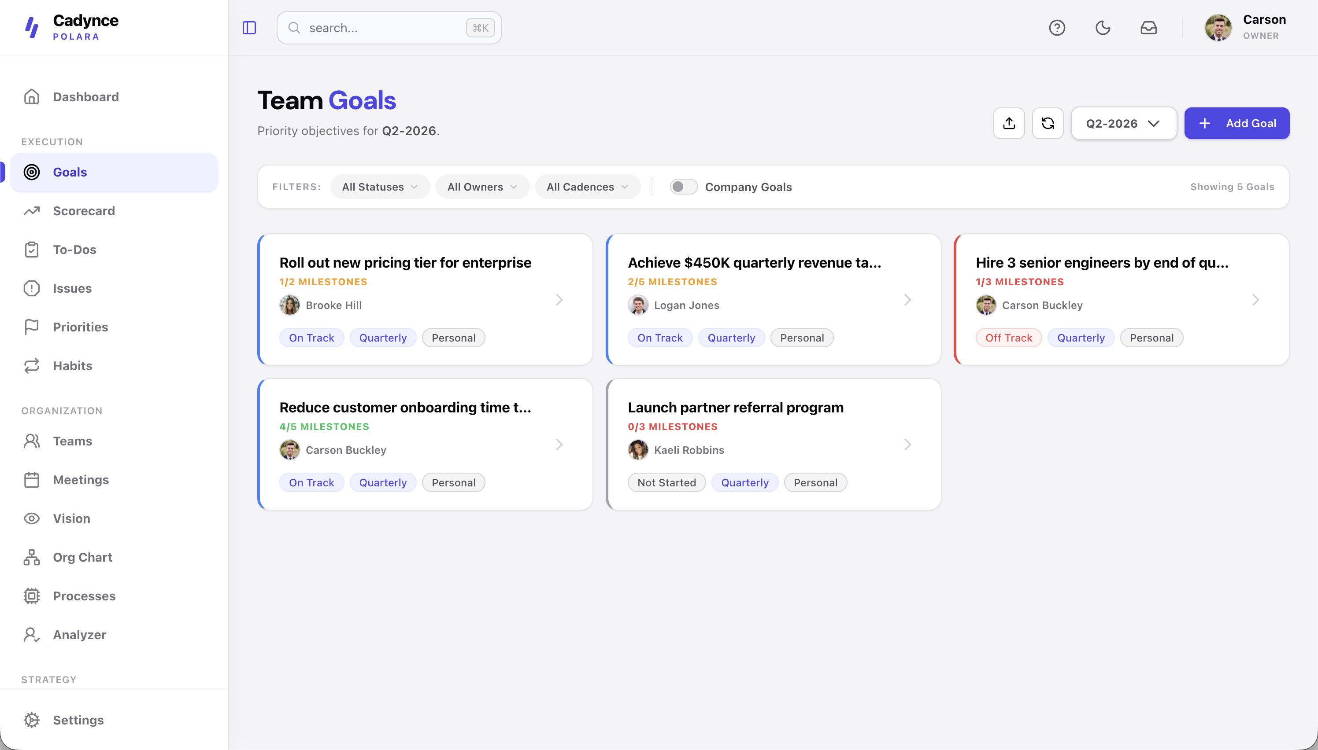
Task: Click the Analyzer user-check icon
Action: (31, 635)
